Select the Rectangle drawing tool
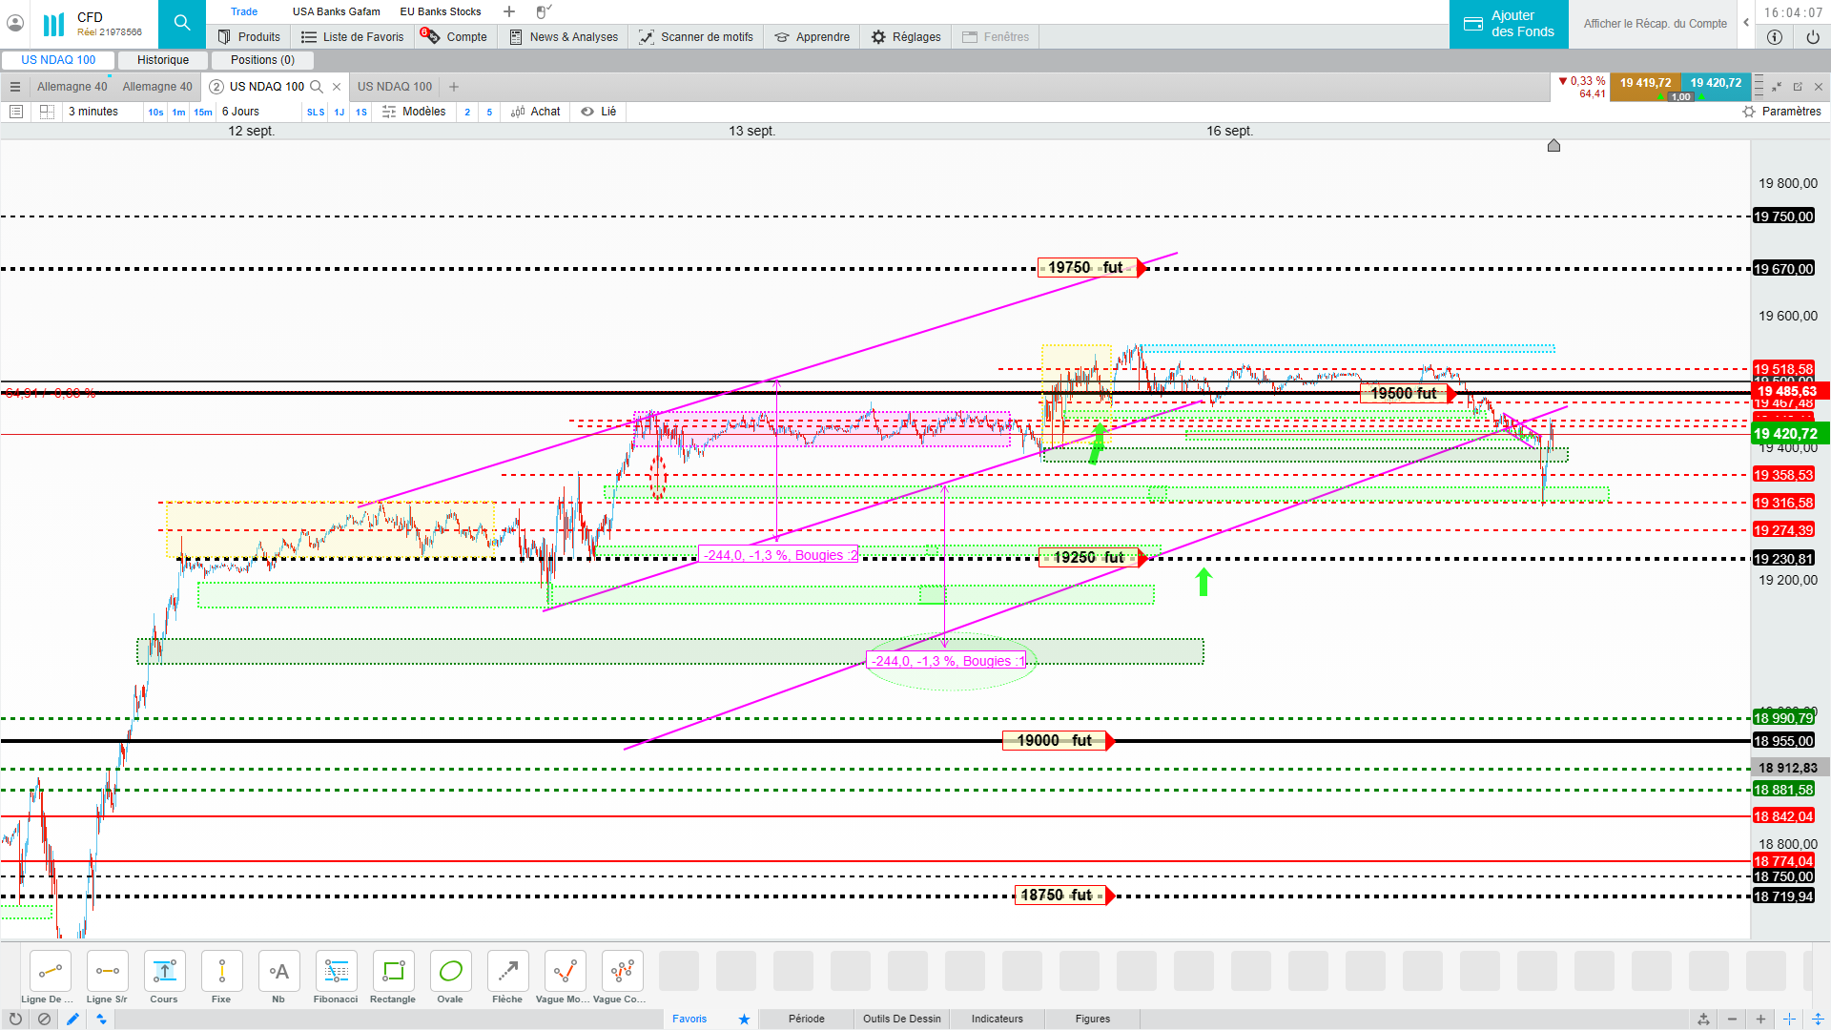Screen dimensions: 1831x1030 pos(393,972)
